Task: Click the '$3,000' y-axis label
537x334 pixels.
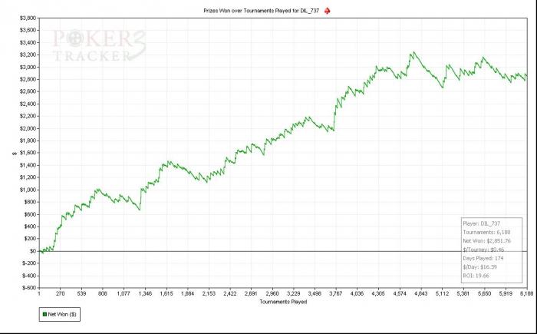Action: 29,67
